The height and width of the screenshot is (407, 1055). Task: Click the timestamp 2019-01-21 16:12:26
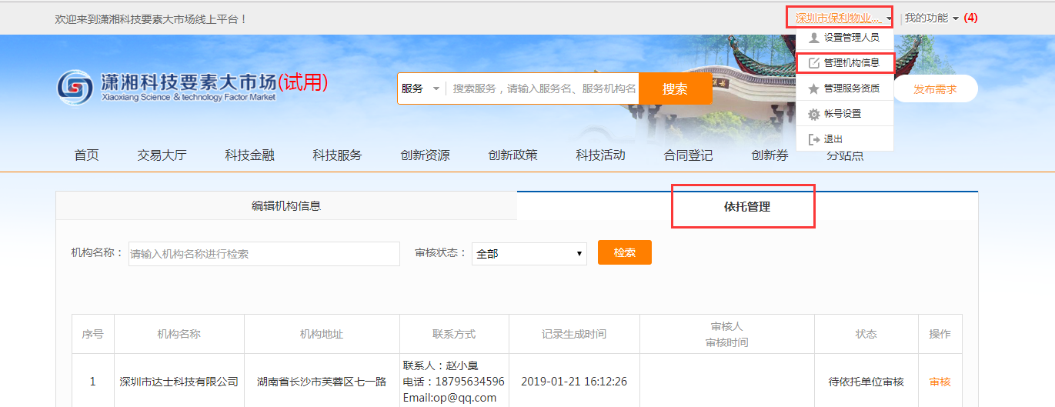(x=574, y=382)
